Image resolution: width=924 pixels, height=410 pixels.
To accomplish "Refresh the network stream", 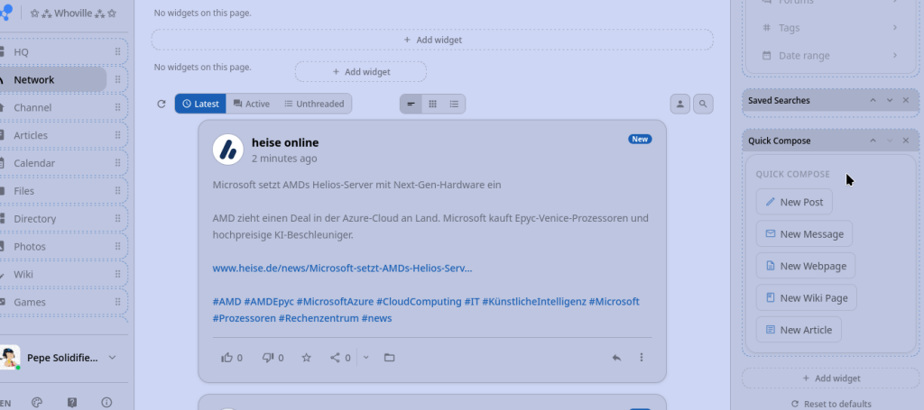I will pyautogui.click(x=162, y=104).
